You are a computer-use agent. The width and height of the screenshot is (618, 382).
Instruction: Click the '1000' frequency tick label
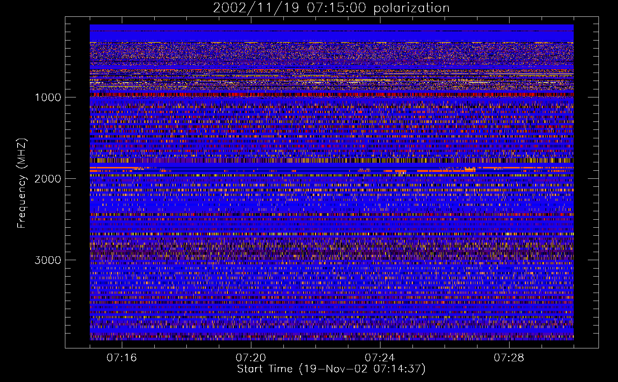coord(48,97)
